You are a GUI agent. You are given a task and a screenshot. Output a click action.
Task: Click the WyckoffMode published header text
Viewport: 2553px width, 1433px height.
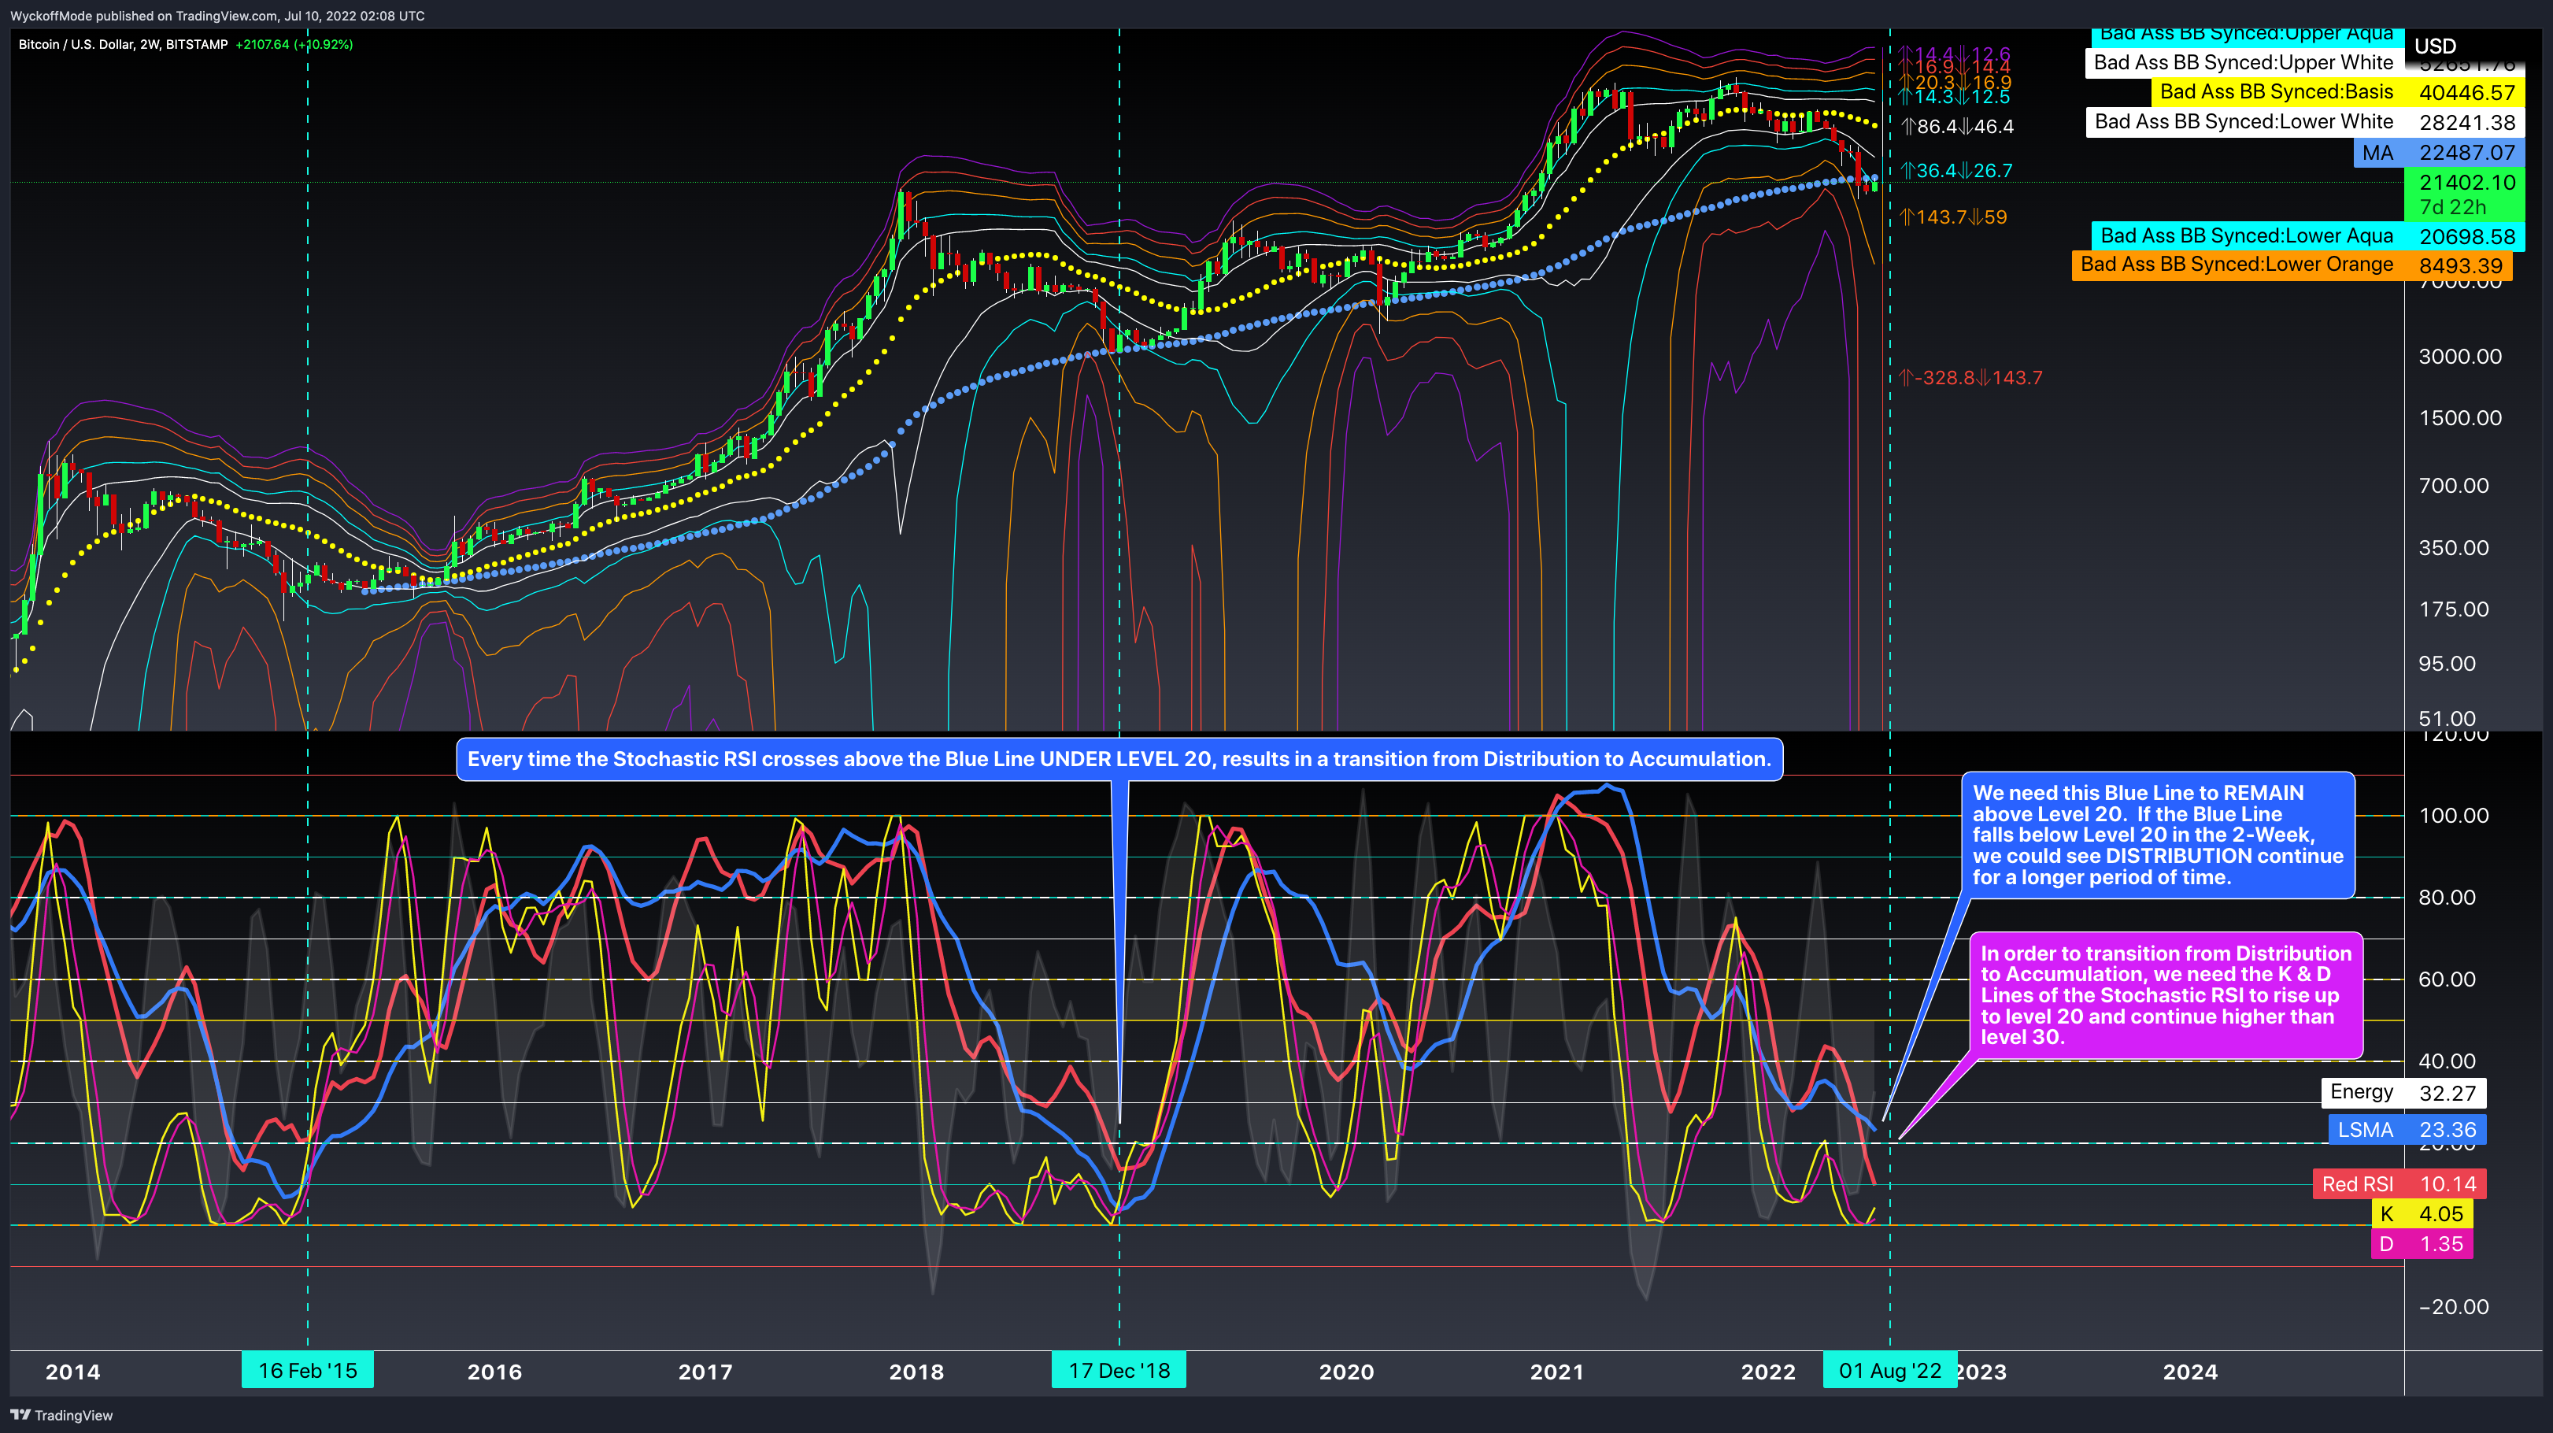[218, 16]
